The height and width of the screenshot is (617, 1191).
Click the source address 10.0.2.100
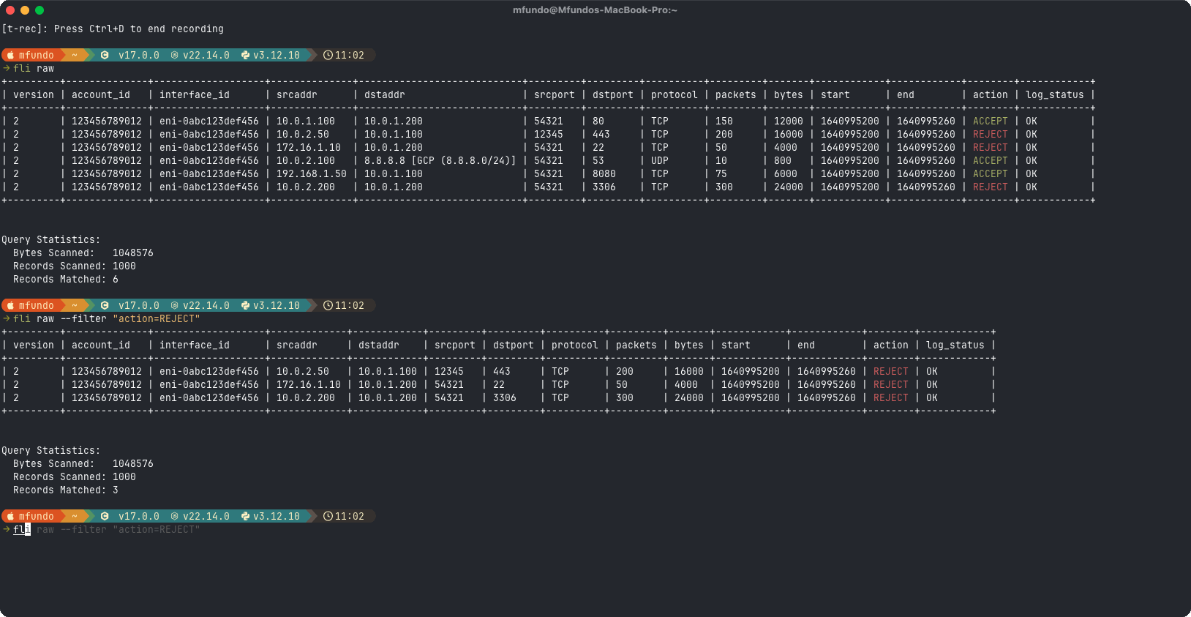306,160
